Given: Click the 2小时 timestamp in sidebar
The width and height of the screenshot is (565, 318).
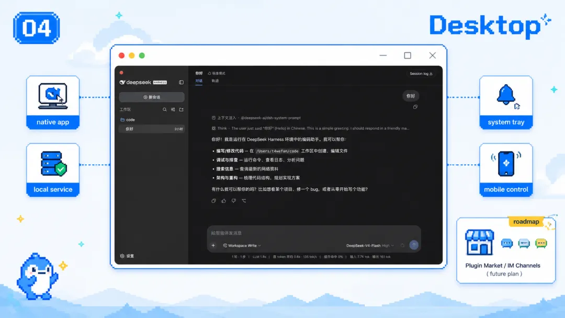Looking at the screenshot, I should (x=178, y=129).
